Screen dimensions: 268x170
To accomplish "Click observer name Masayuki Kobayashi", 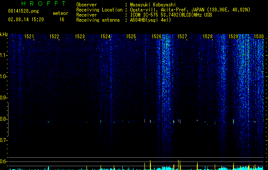I will [153, 5].
